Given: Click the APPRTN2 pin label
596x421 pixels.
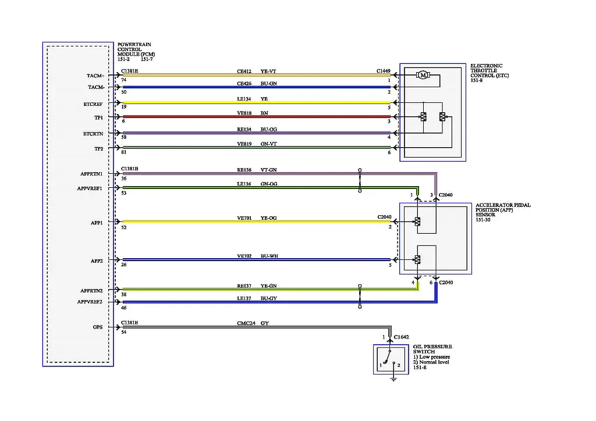Looking at the screenshot, I should tap(91, 291).
